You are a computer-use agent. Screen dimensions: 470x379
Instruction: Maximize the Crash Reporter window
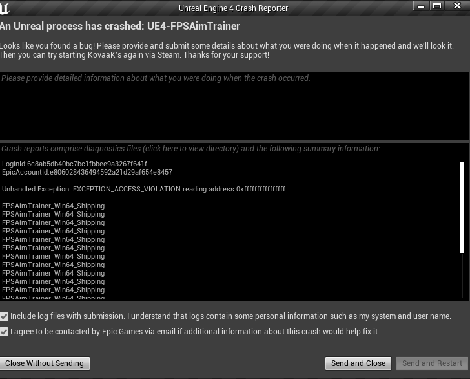click(x=437, y=5)
